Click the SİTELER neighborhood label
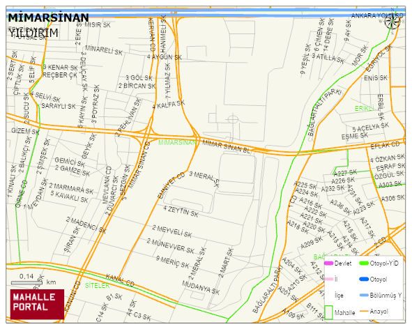412x329 pixels. tap(97, 285)
